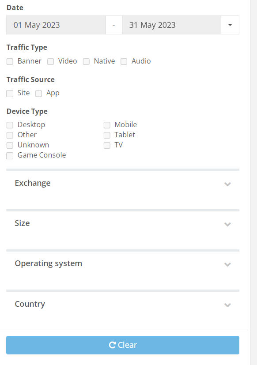
Task: Open the date range dropdown arrow
Action: point(230,25)
